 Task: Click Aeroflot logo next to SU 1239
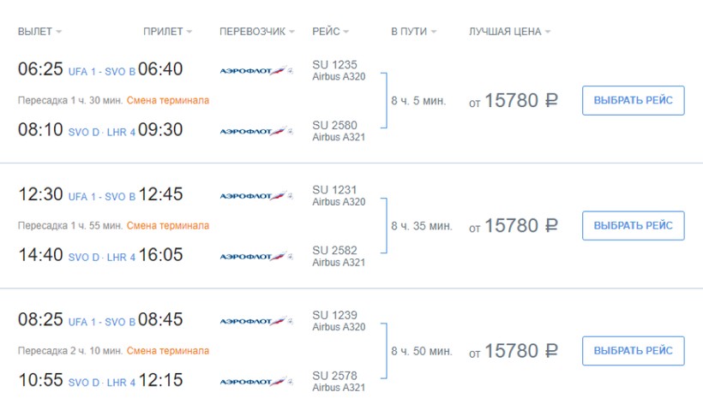[x=256, y=321]
